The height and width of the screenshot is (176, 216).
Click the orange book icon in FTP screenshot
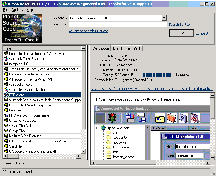[x=172, y=118]
